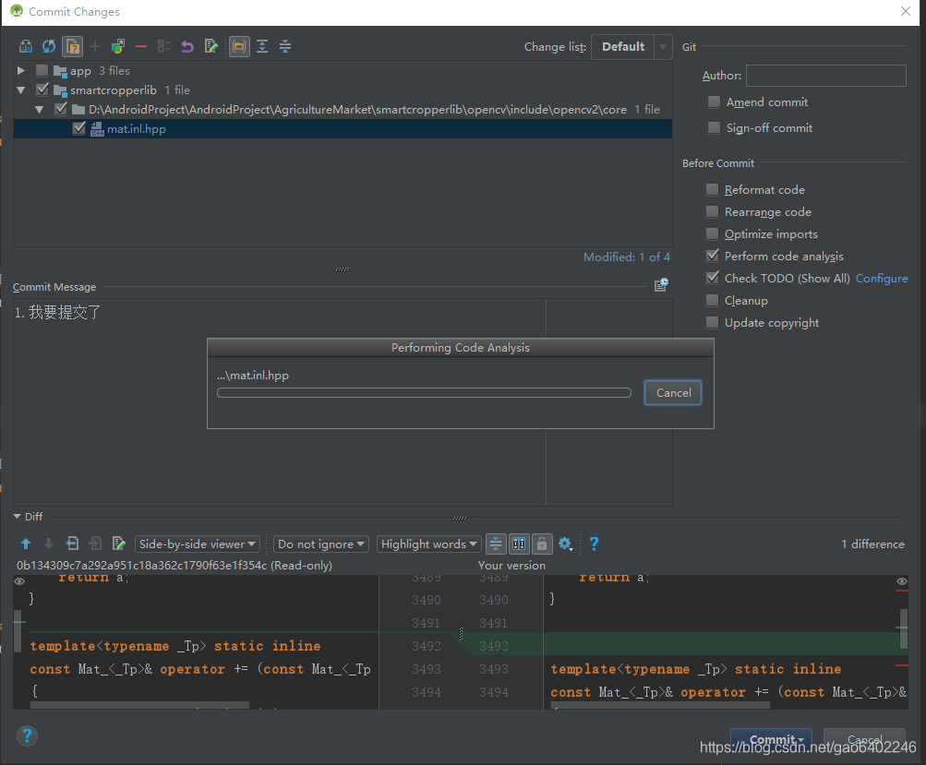Image resolution: width=926 pixels, height=765 pixels.
Task: Jump to source from Diff toolbar
Action: [x=119, y=544]
